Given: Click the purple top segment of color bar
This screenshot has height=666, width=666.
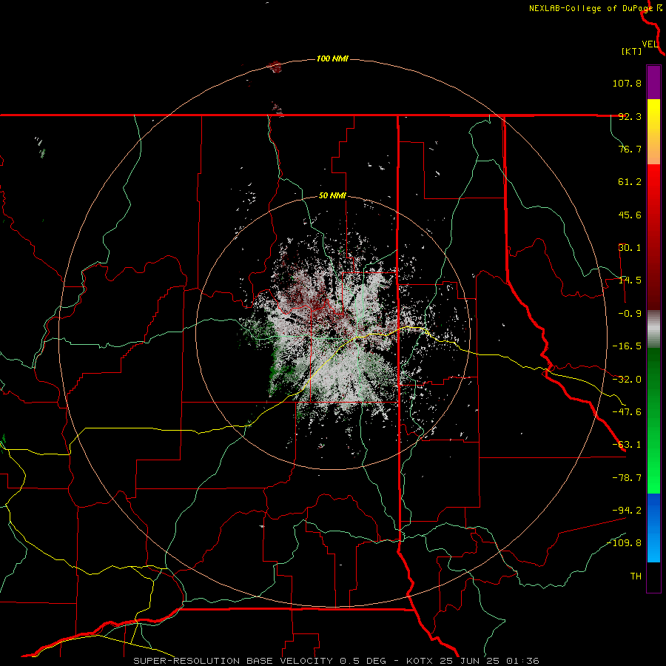Looking at the screenshot, I should click(x=653, y=82).
